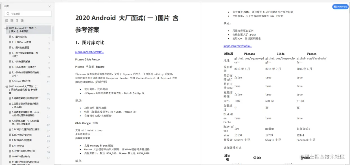Click the 书签查找 search field
Viewport: 350px width, 165px height.
[28, 14]
